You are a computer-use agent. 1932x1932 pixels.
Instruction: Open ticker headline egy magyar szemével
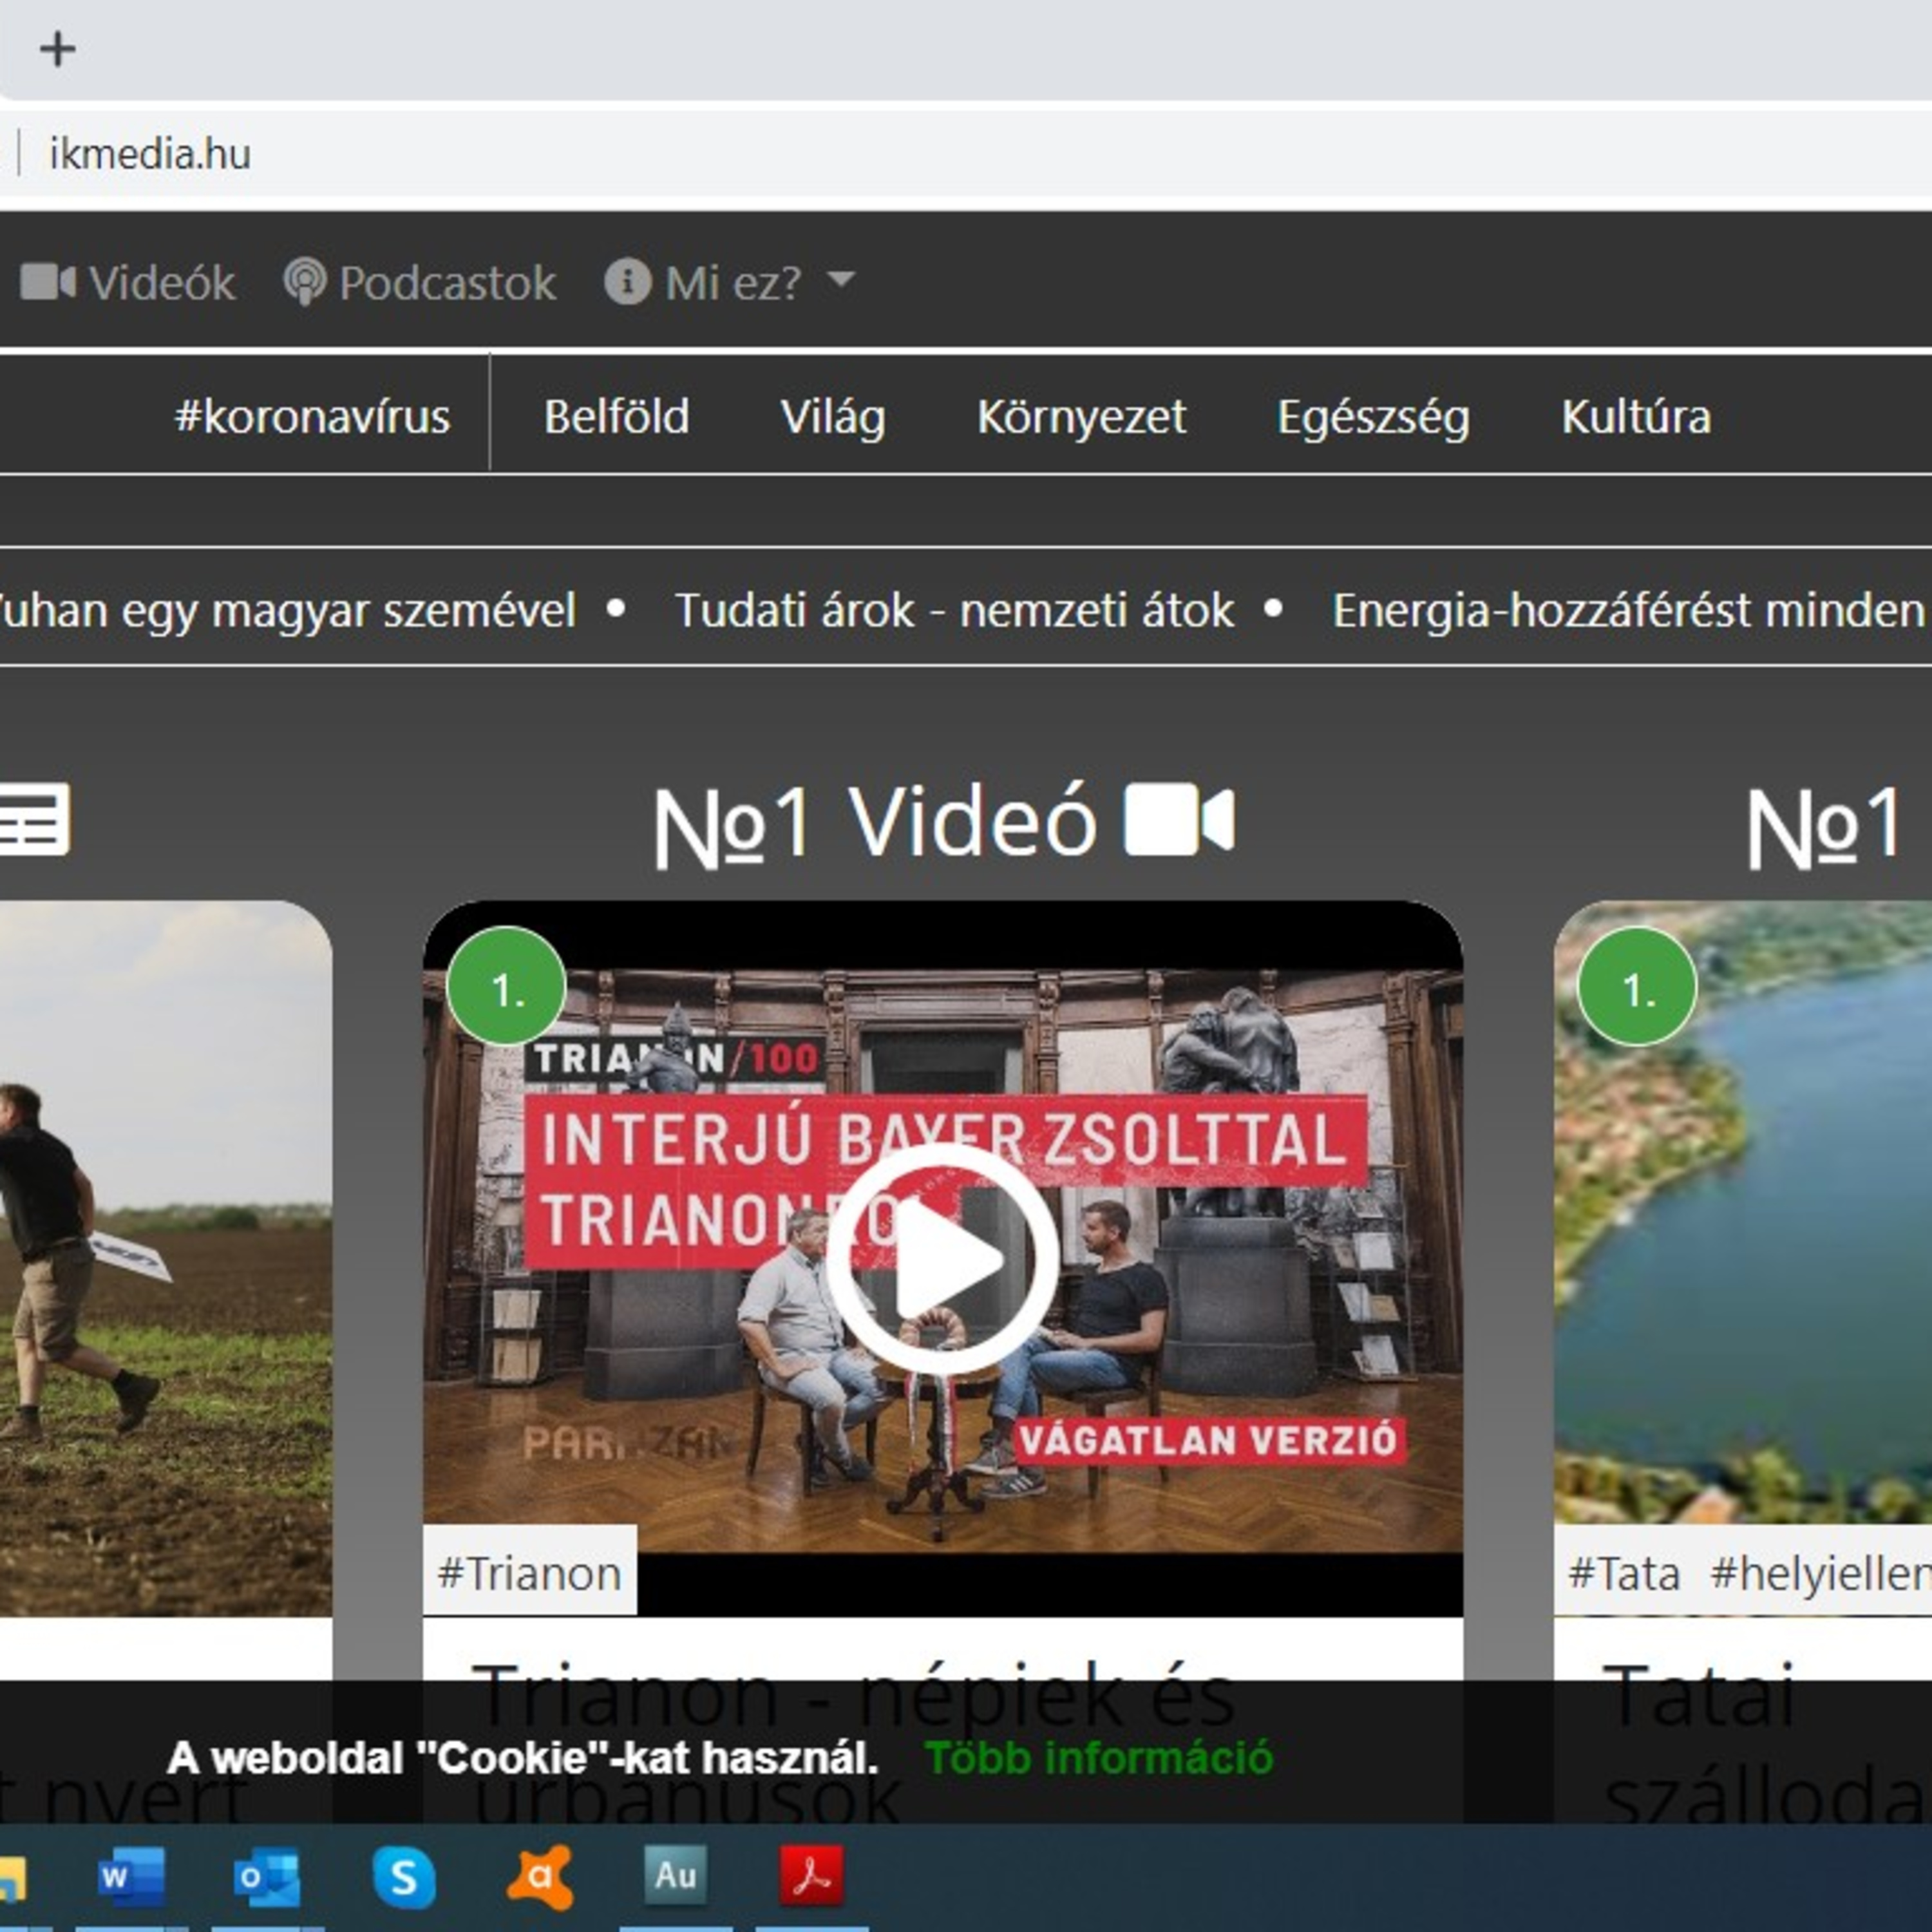(x=287, y=610)
